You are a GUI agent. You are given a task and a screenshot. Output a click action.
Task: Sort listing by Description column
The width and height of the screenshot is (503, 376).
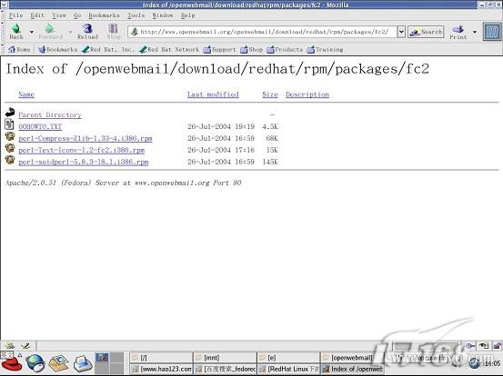tap(307, 94)
